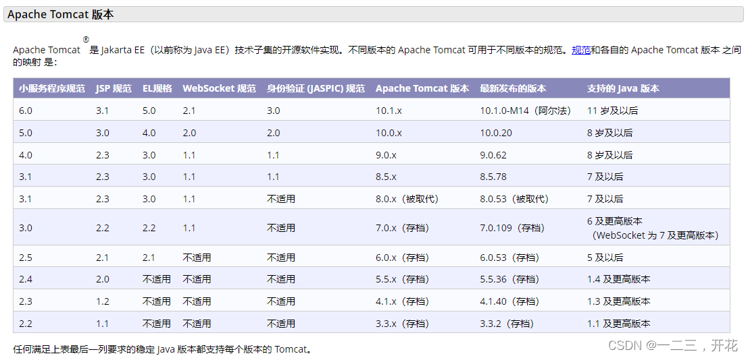Click the 小服务程序规范 column header
Viewport: 748px width, 358px height.
[52, 88]
